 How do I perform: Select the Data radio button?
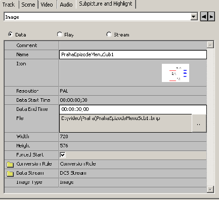tap(11, 34)
